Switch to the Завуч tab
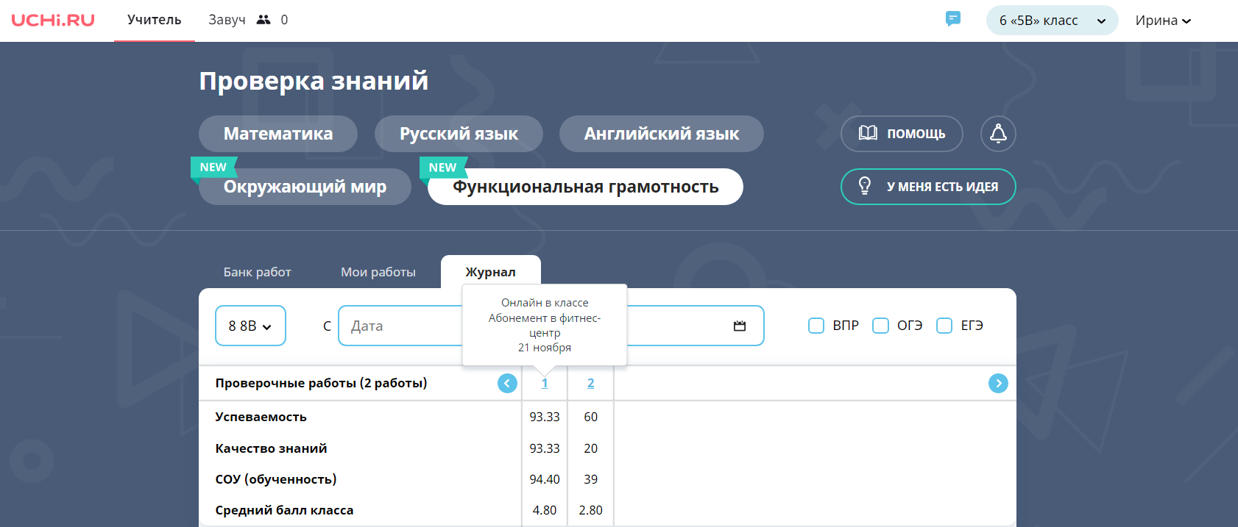 click(227, 20)
